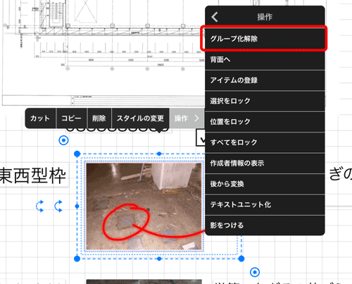
Task: Tap the コピー button
Action: click(71, 118)
